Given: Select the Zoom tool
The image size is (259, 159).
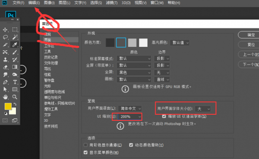Looking at the screenshot, I should click(x=15, y=97).
